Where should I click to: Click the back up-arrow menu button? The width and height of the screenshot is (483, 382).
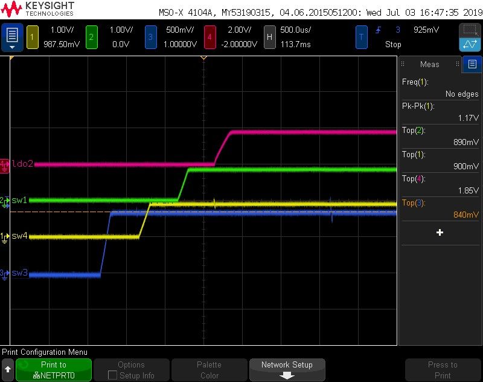(8, 369)
